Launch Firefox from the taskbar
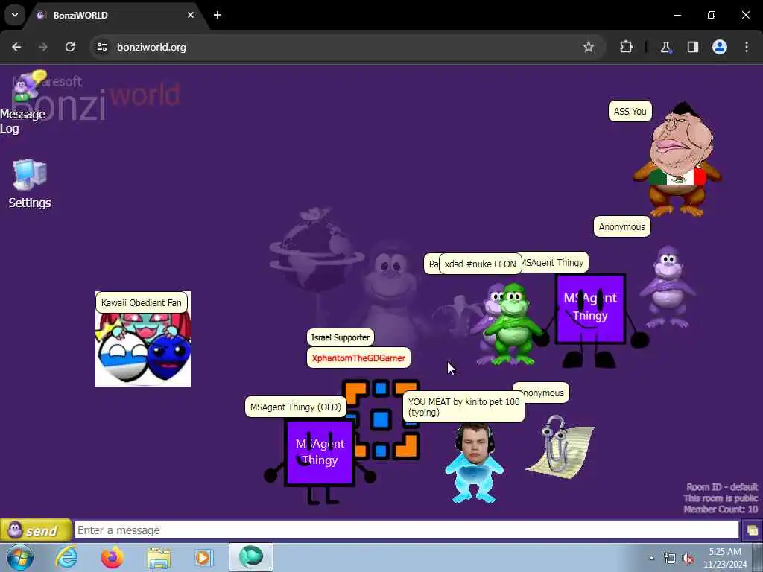 click(113, 557)
